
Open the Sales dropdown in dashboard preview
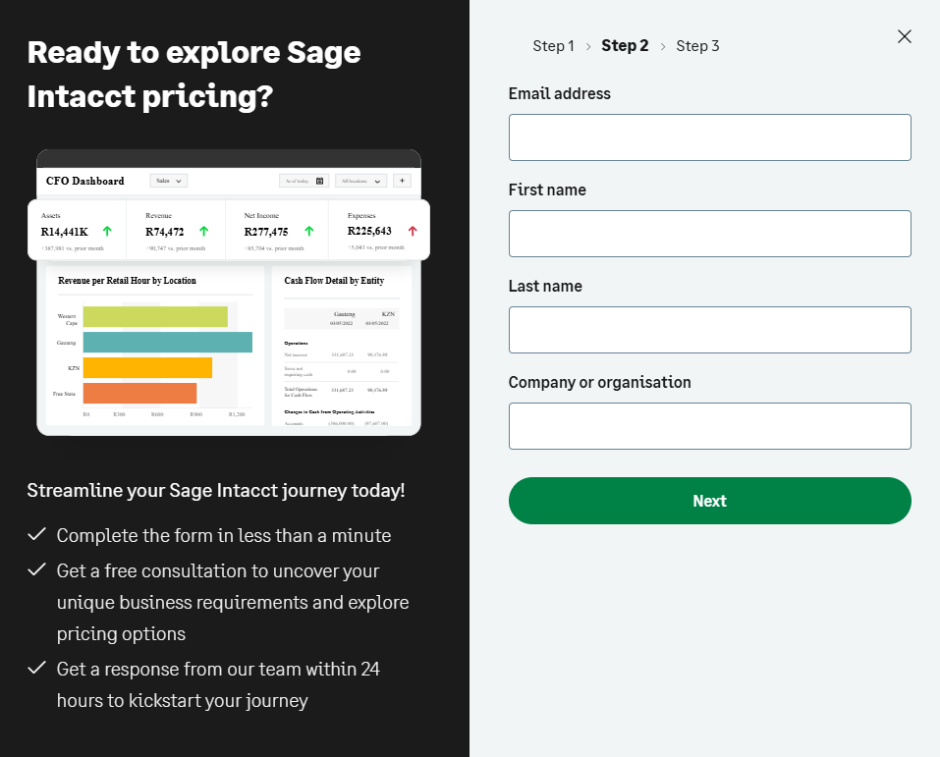(x=169, y=181)
